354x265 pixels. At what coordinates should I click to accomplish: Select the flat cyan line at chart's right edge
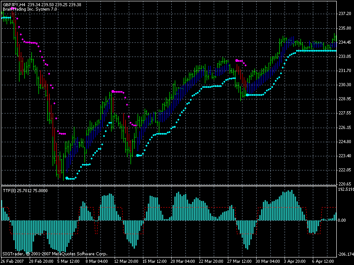316,51
